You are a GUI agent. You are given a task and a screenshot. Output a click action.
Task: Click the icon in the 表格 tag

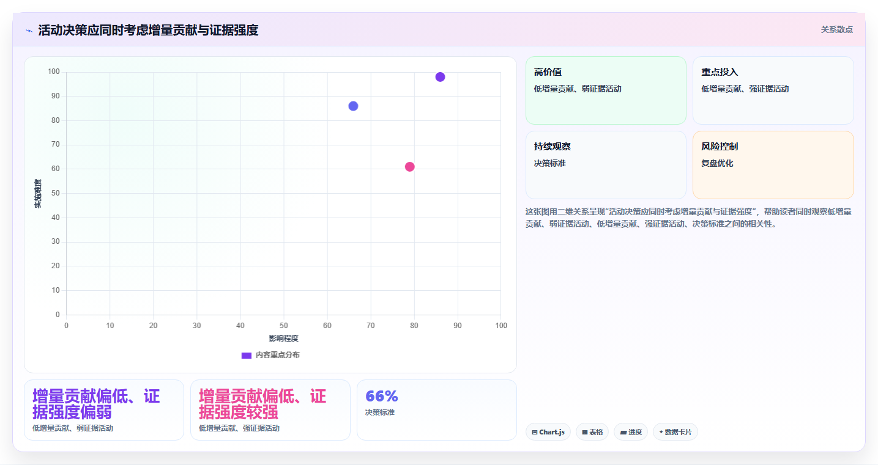pyautogui.click(x=585, y=433)
